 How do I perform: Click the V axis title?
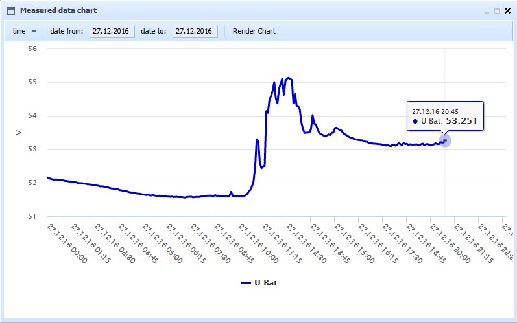point(18,133)
